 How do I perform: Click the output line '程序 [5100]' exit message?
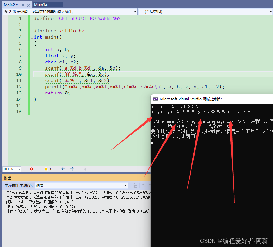78,211
